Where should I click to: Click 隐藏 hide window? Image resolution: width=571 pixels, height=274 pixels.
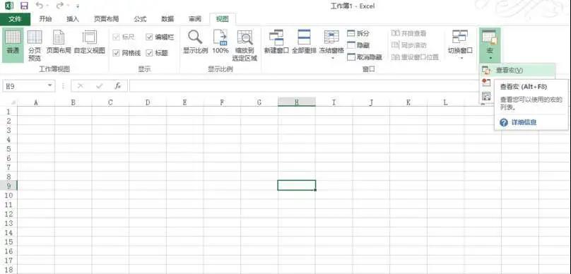358,45
